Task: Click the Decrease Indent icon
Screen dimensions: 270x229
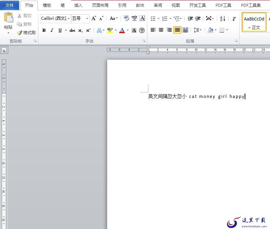Action: (x=190, y=18)
